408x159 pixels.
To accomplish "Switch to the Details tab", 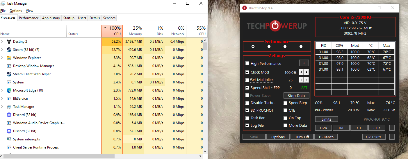I will [x=95, y=18].
